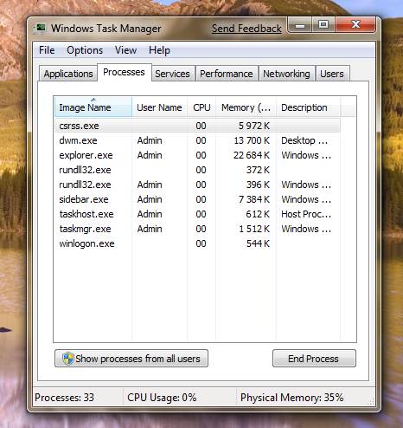The image size is (403, 428).
Task: Select the sidebar.exe process
Action: coord(197,199)
